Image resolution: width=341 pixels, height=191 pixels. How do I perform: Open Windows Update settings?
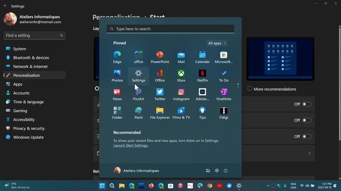(x=34, y=137)
